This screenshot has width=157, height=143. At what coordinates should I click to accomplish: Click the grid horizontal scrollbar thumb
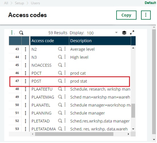coord(74,134)
